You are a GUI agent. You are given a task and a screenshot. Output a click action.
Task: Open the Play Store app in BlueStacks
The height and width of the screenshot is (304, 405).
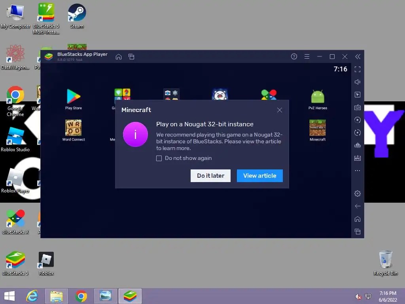click(73, 99)
